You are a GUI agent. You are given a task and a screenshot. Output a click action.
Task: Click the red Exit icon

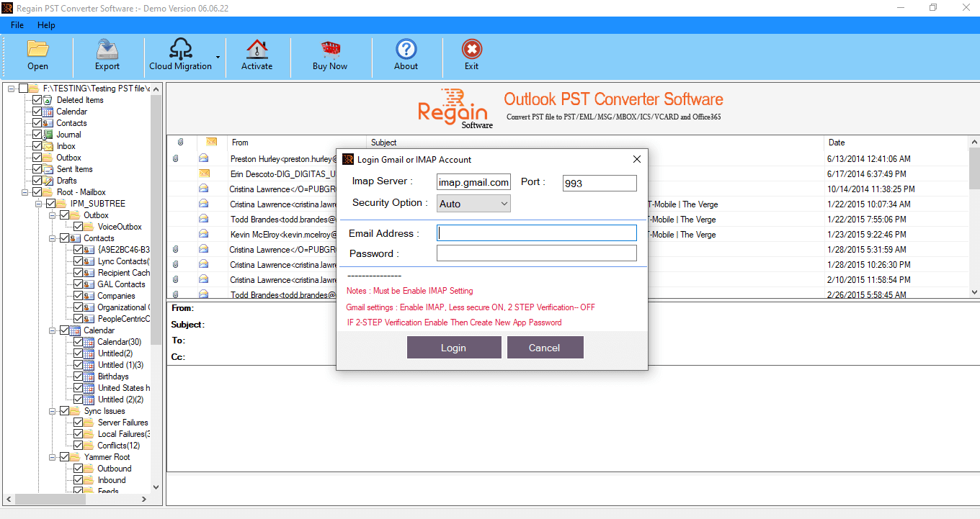click(472, 48)
